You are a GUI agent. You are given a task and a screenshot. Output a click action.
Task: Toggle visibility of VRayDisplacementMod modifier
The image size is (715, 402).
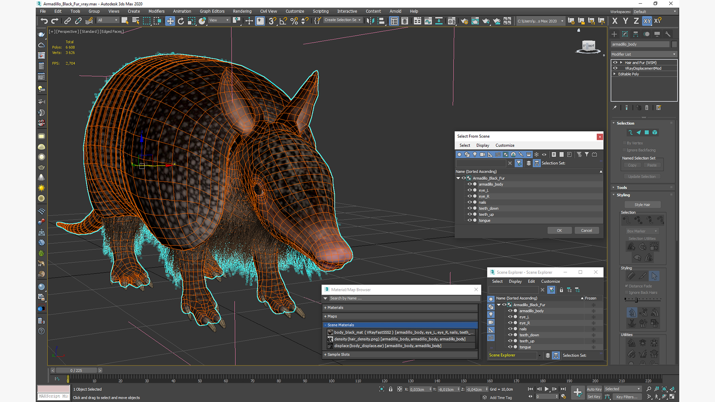tap(615, 68)
